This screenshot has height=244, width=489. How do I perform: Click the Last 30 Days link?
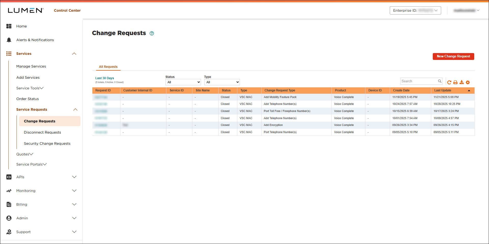pos(105,78)
